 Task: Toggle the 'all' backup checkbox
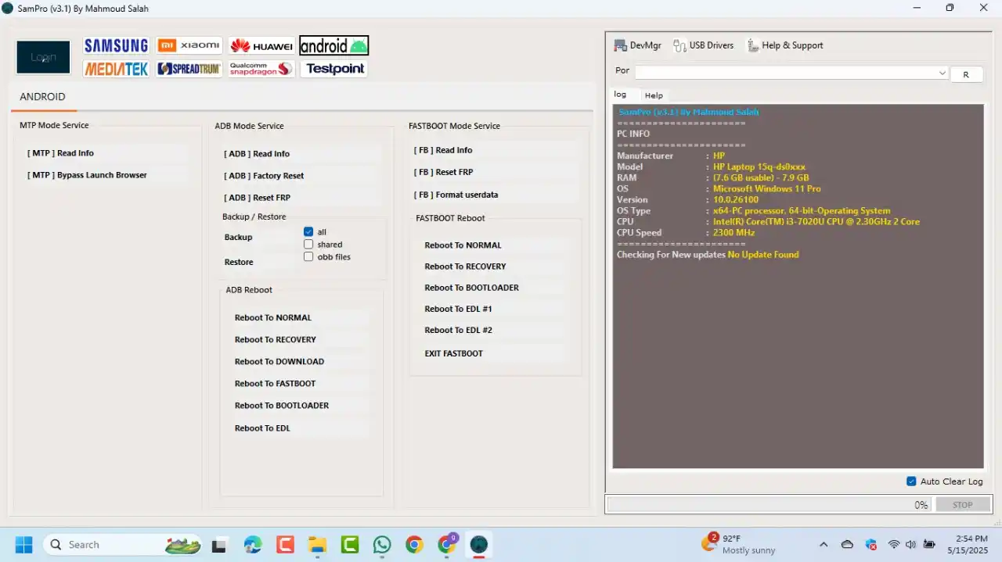308,232
